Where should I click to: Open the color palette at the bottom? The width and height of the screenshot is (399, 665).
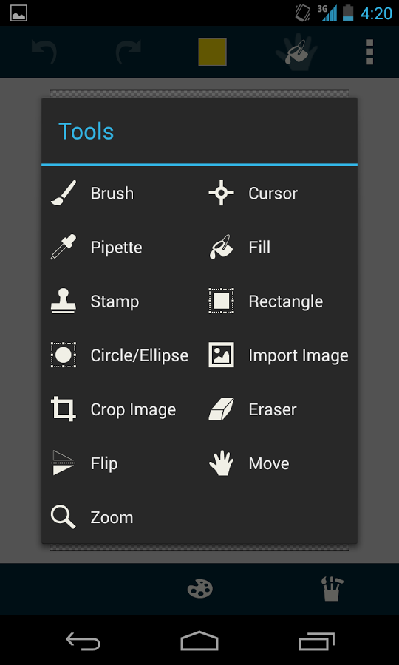tap(200, 589)
